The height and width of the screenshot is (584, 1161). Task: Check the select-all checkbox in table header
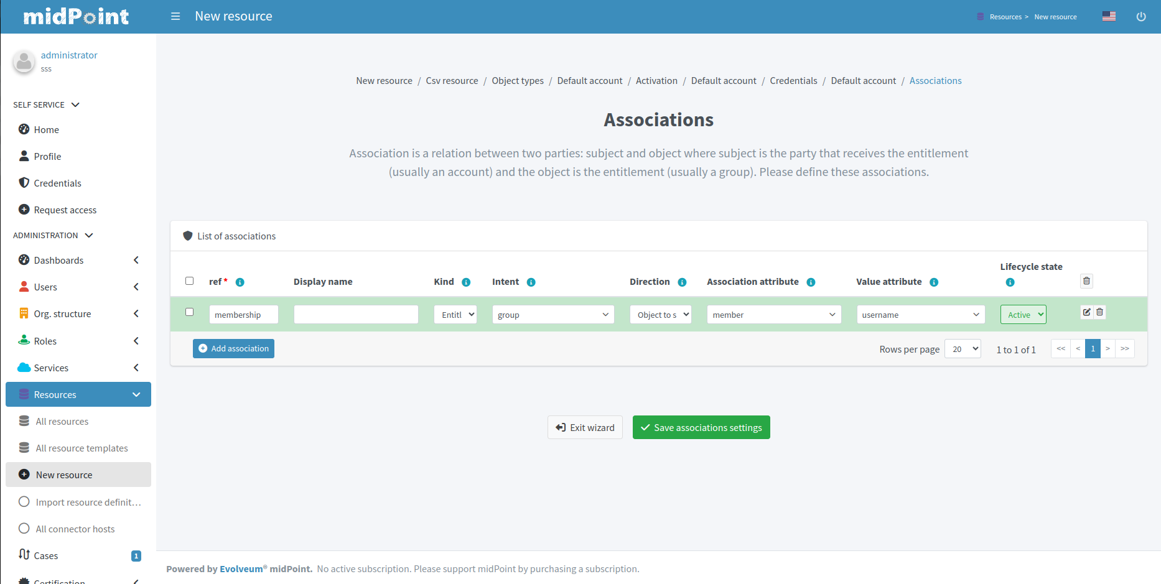point(190,281)
